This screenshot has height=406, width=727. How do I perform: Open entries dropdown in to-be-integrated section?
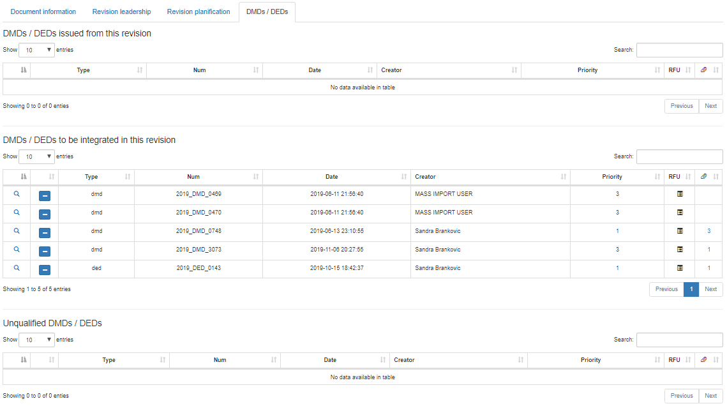[x=37, y=156]
